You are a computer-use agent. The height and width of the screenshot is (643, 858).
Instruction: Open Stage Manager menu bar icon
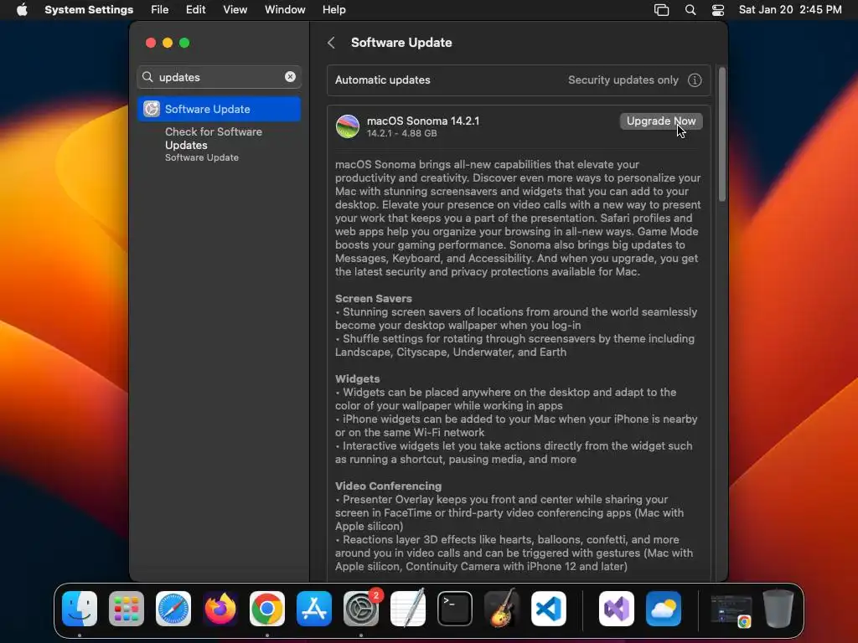tap(661, 10)
